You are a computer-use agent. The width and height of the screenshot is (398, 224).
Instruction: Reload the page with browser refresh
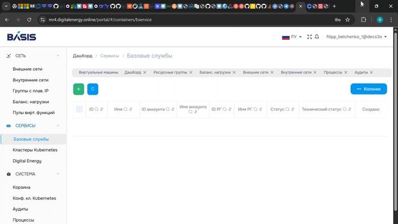(x=29, y=19)
